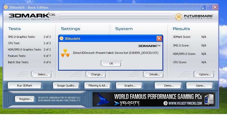The image size is (227, 130).
Task: Click the Results section heading
Action: click(181, 29)
